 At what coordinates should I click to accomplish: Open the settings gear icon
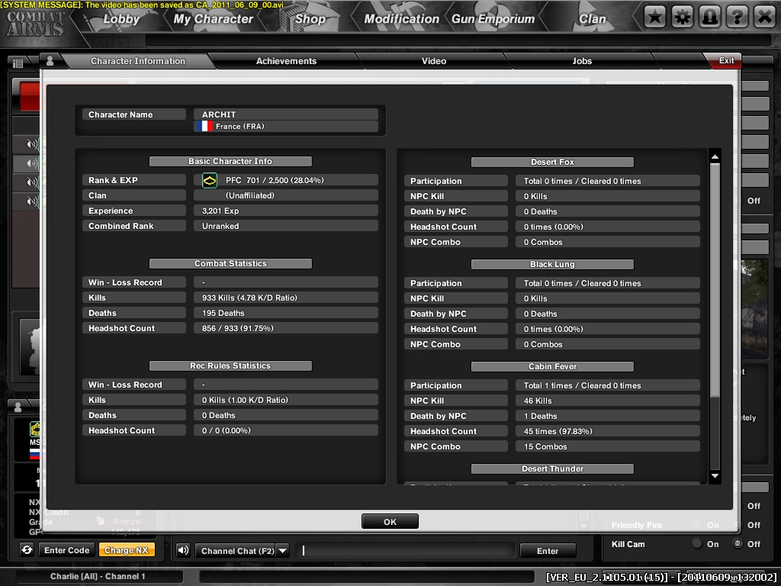[682, 18]
